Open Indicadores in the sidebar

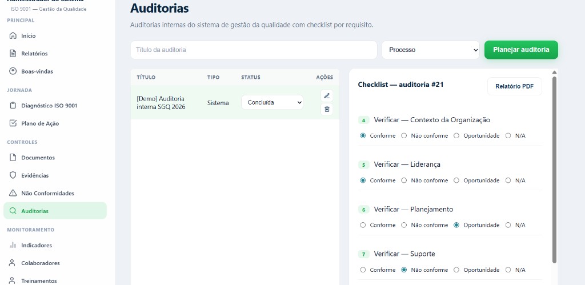[55, 245]
